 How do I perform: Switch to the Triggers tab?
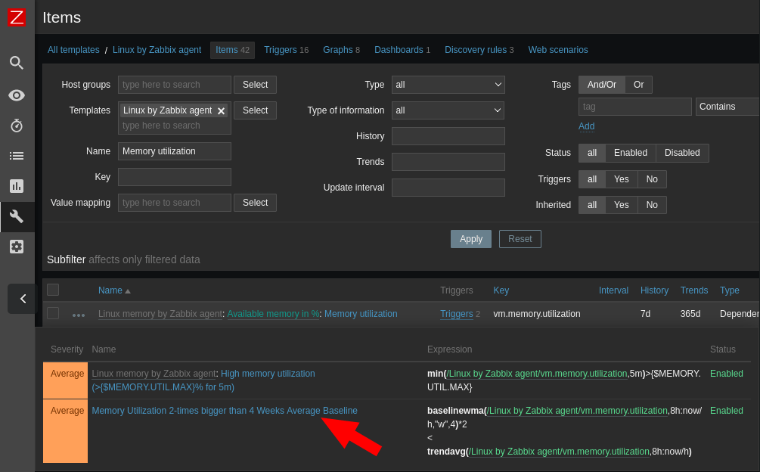(281, 49)
